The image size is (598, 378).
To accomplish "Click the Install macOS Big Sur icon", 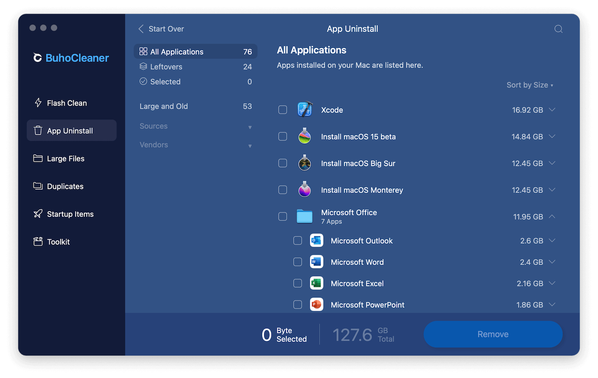I will (305, 163).
